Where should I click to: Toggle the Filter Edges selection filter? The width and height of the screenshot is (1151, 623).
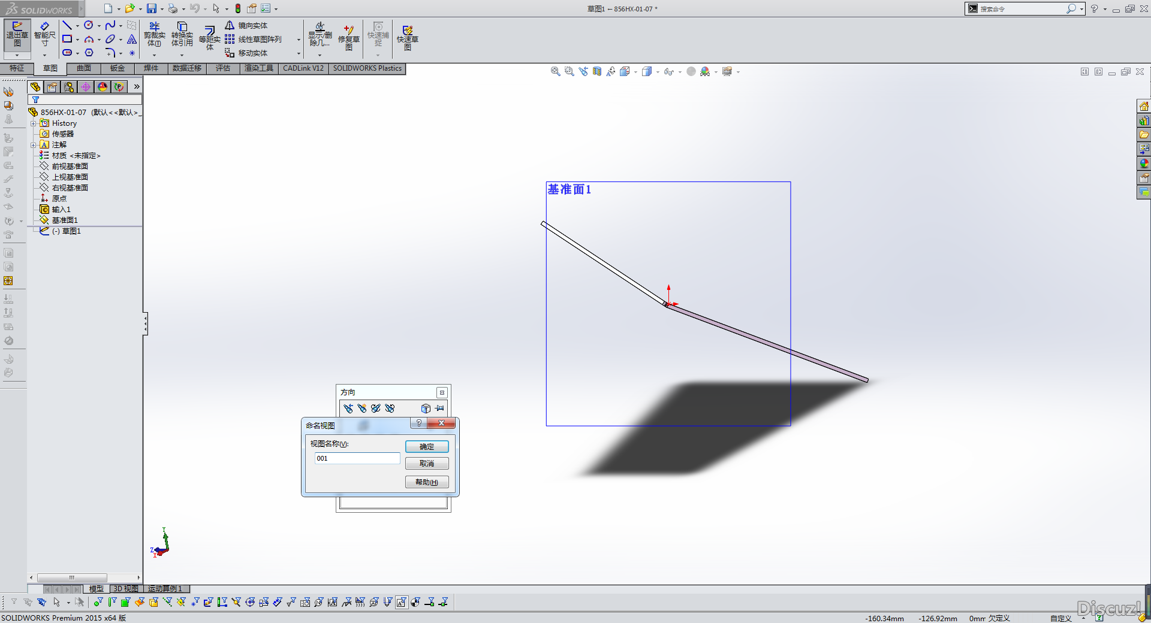[x=112, y=602]
